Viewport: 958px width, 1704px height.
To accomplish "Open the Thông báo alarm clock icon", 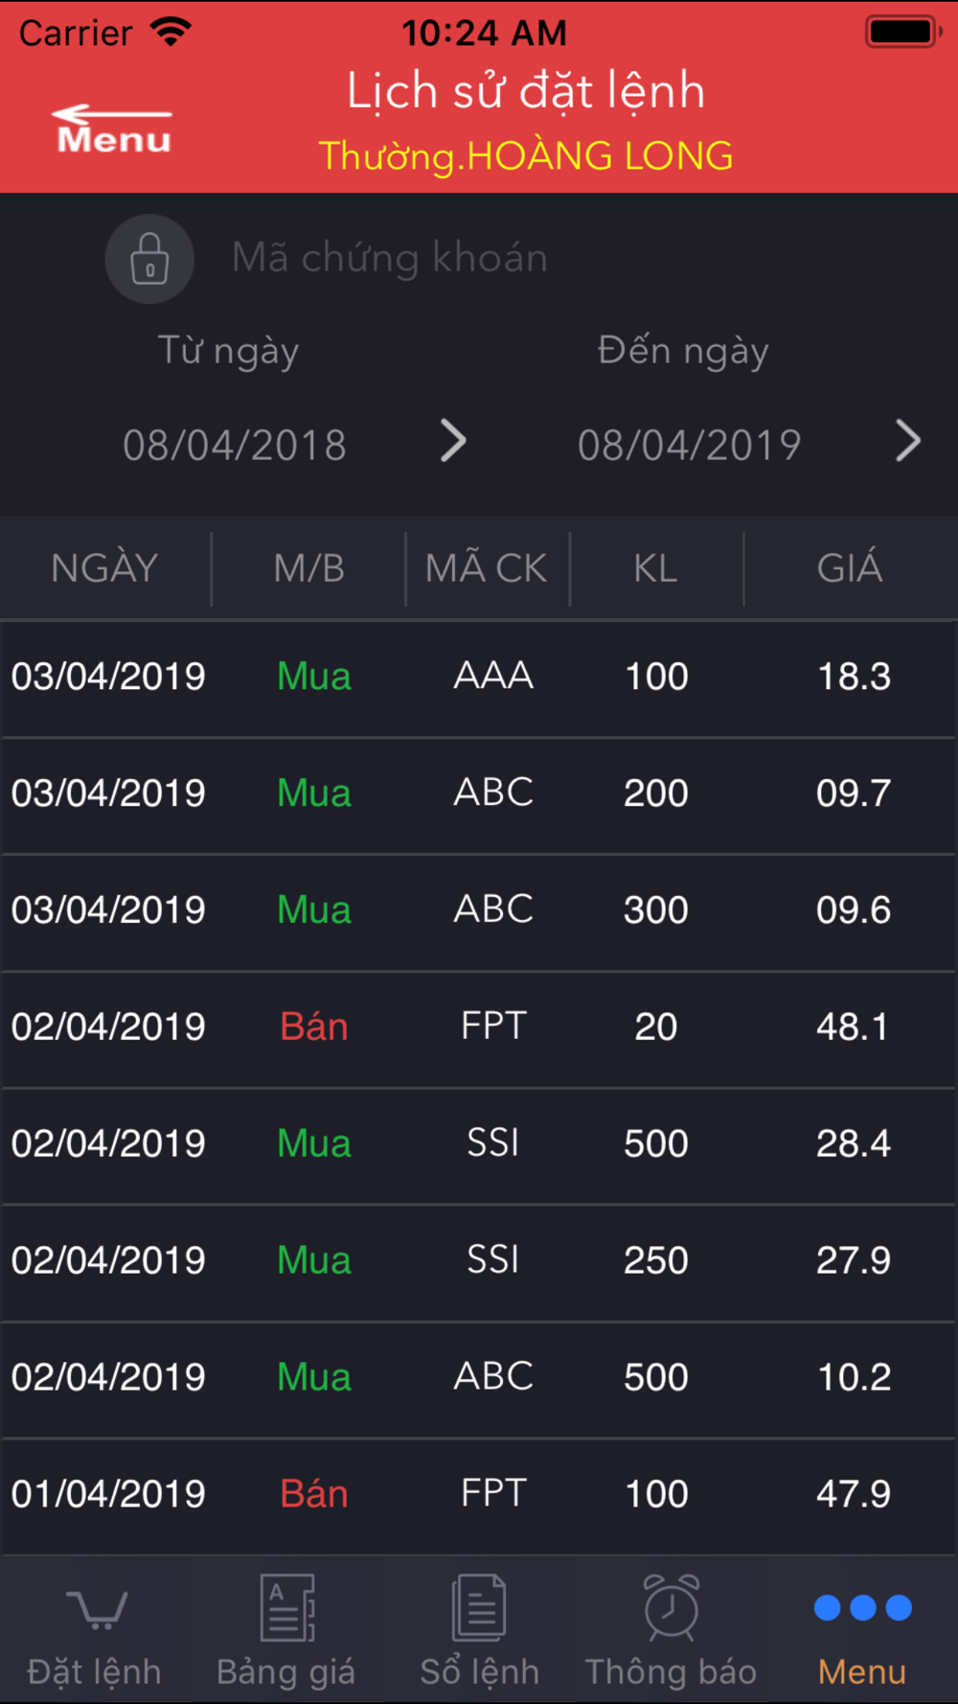I will point(672,1607).
